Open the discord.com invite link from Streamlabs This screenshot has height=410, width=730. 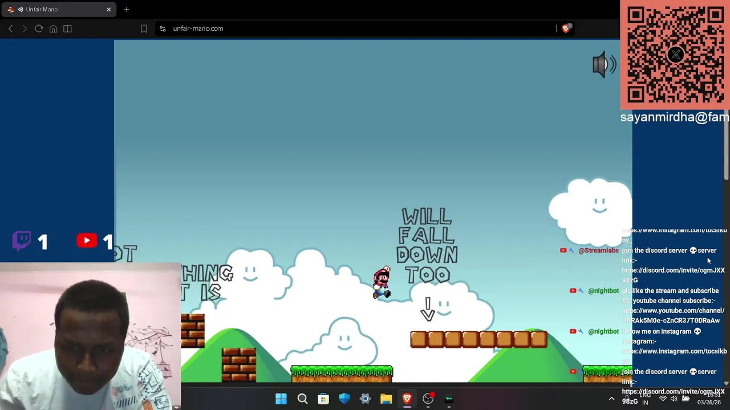[x=673, y=275]
